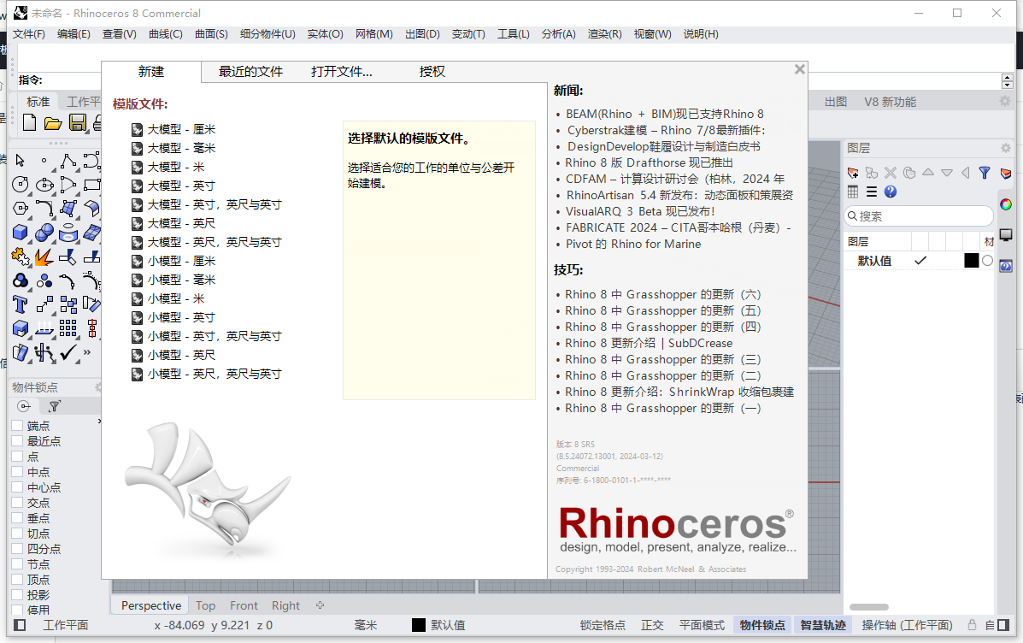Enable the 四分点 snap checkbox
The image size is (1023, 643).
click(x=18, y=548)
